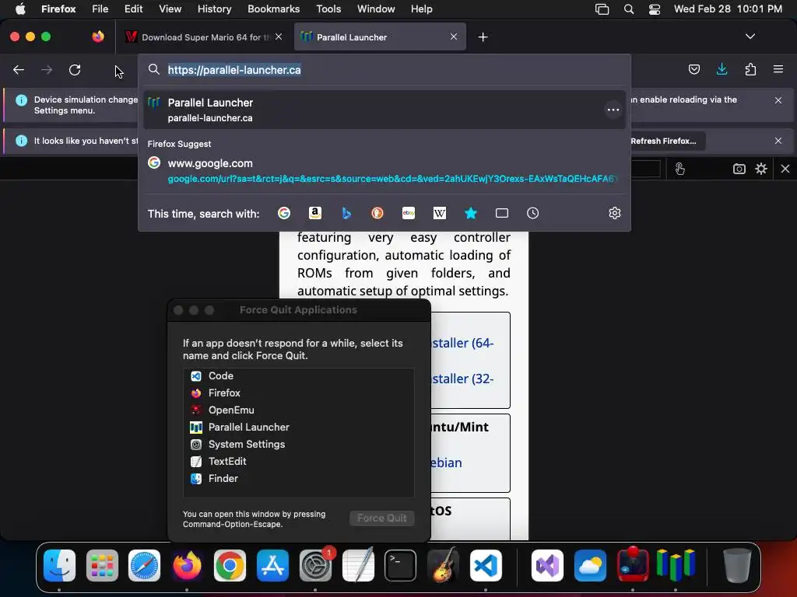Open the extensions puzzle icon
Viewport: 797px width, 597px height.
[x=750, y=69]
